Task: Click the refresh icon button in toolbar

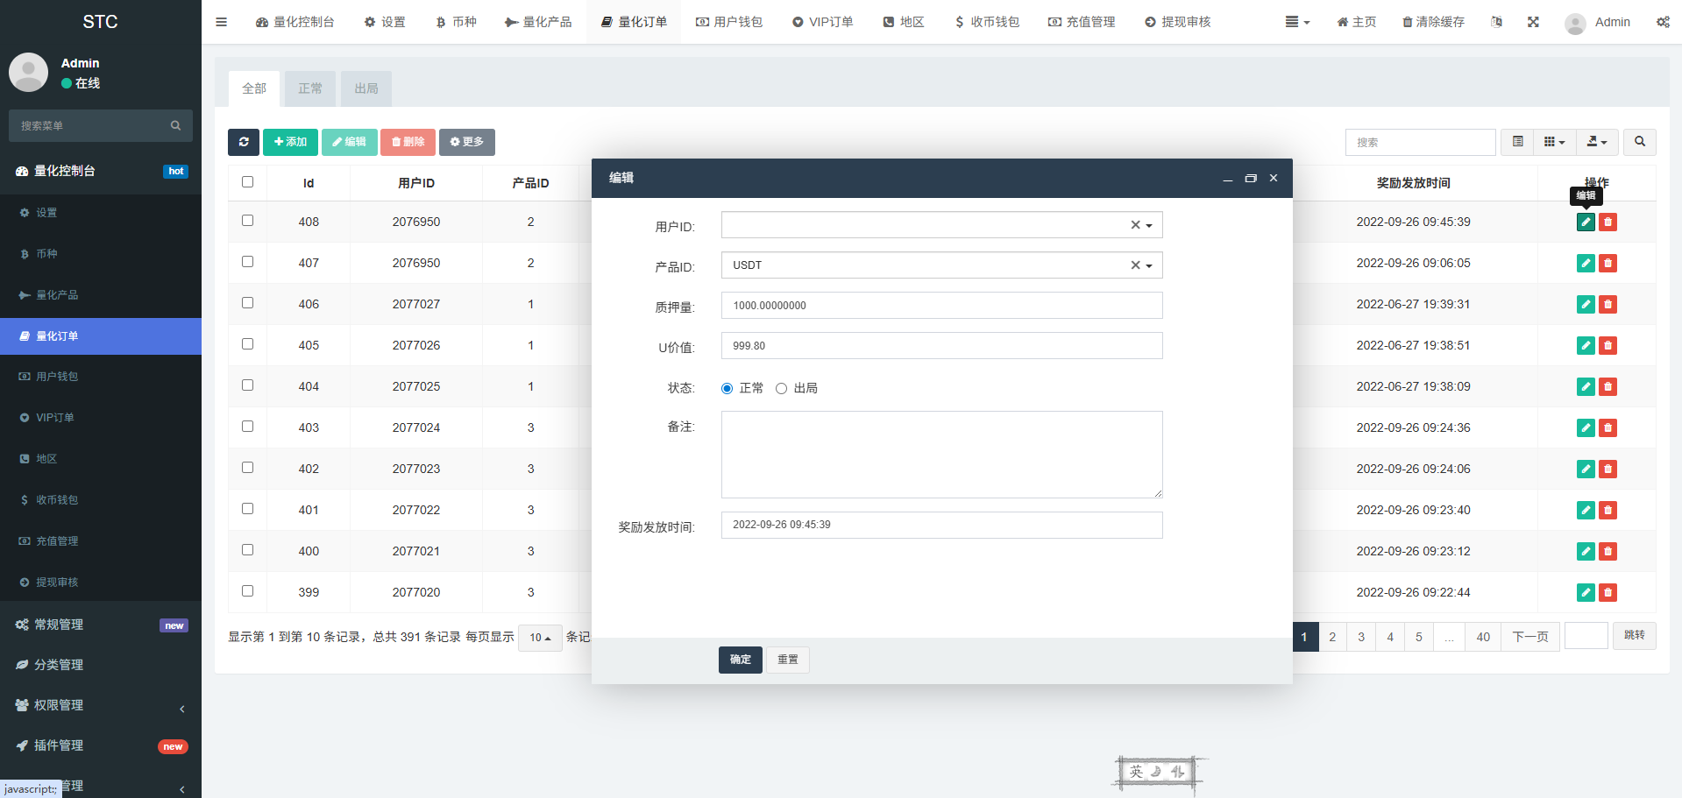Action: [x=244, y=142]
